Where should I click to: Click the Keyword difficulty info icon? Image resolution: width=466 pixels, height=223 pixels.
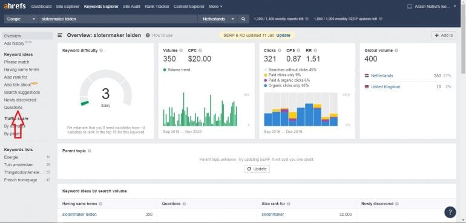(x=101, y=51)
